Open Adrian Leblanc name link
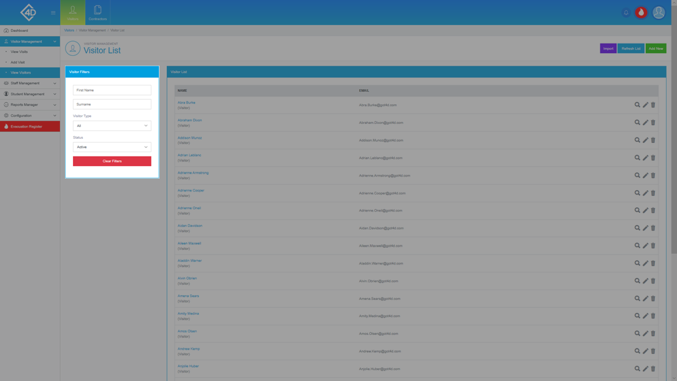 (x=189, y=155)
